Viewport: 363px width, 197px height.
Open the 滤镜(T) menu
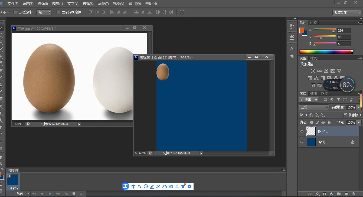tap(103, 4)
